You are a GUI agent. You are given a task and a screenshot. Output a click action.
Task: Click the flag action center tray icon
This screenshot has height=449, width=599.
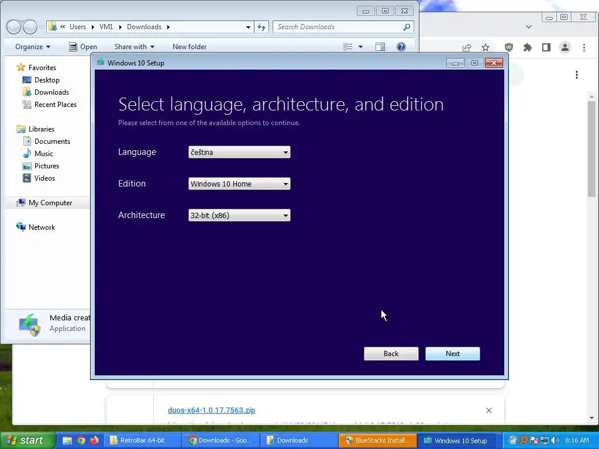point(535,440)
